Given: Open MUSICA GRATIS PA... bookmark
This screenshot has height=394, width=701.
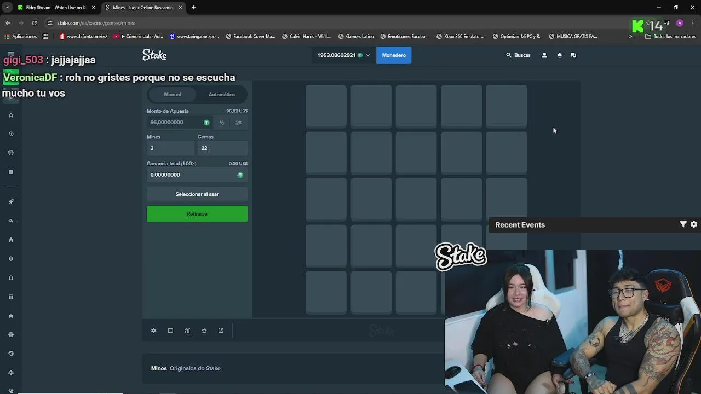Looking at the screenshot, I should (572, 37).
